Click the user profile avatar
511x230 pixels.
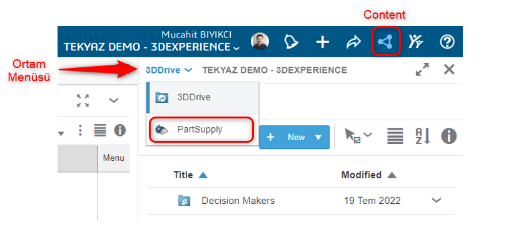(x=260, y=41)
